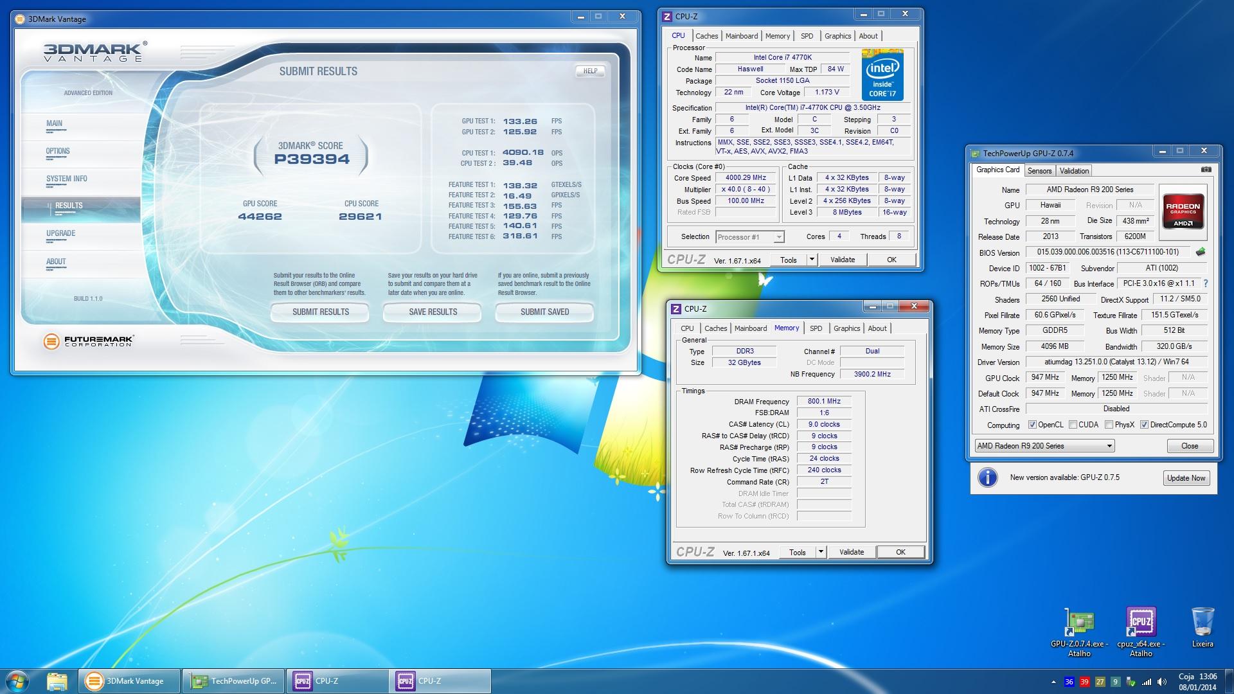1234x694 pixels.
Task: Switch to the Validation tab in GPU-Z
Action: (1074, 171)
